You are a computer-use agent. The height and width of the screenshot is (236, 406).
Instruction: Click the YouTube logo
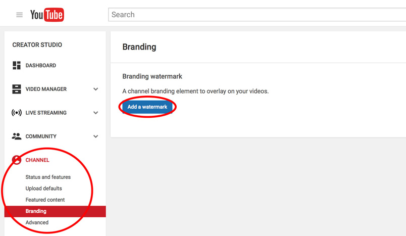[47, 15]
